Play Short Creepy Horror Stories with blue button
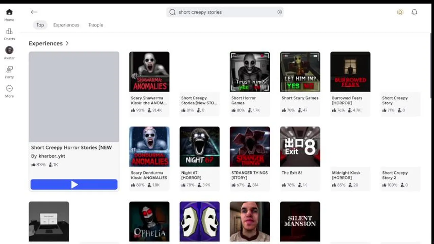Image resolution: width=434 pixels, height=244 pixels. (74, 184)
